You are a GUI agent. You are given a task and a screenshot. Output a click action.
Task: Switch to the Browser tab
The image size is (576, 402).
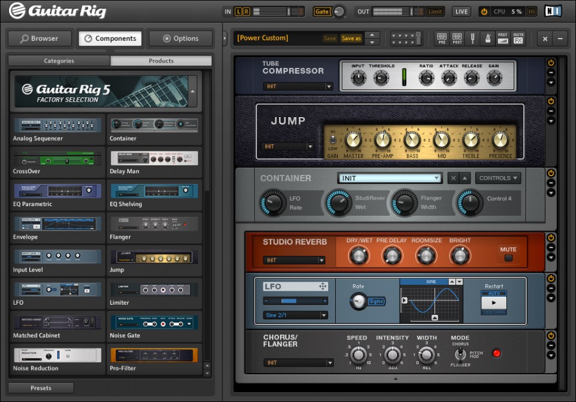(x=40, y=38)
